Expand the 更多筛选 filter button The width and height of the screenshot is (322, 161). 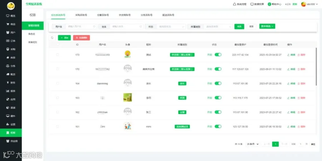[x=267, y=26]
